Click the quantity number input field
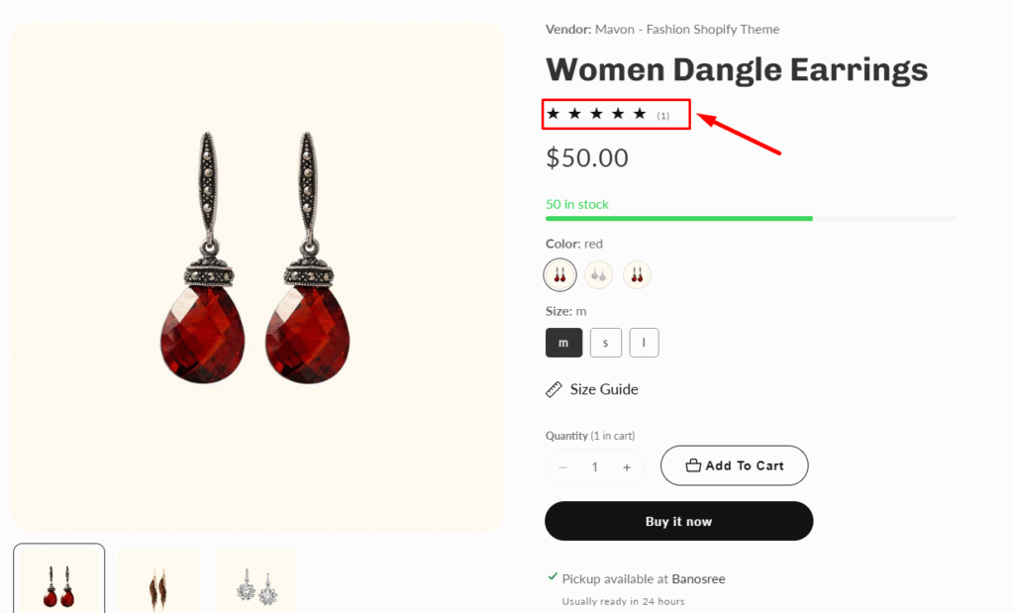Image resolution: width=1014 pixels, height=613 pixels. tap(595, 467)
